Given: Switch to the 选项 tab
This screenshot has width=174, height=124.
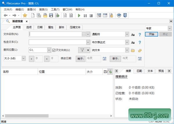Looking at the screenshot, I should point(29,27).
